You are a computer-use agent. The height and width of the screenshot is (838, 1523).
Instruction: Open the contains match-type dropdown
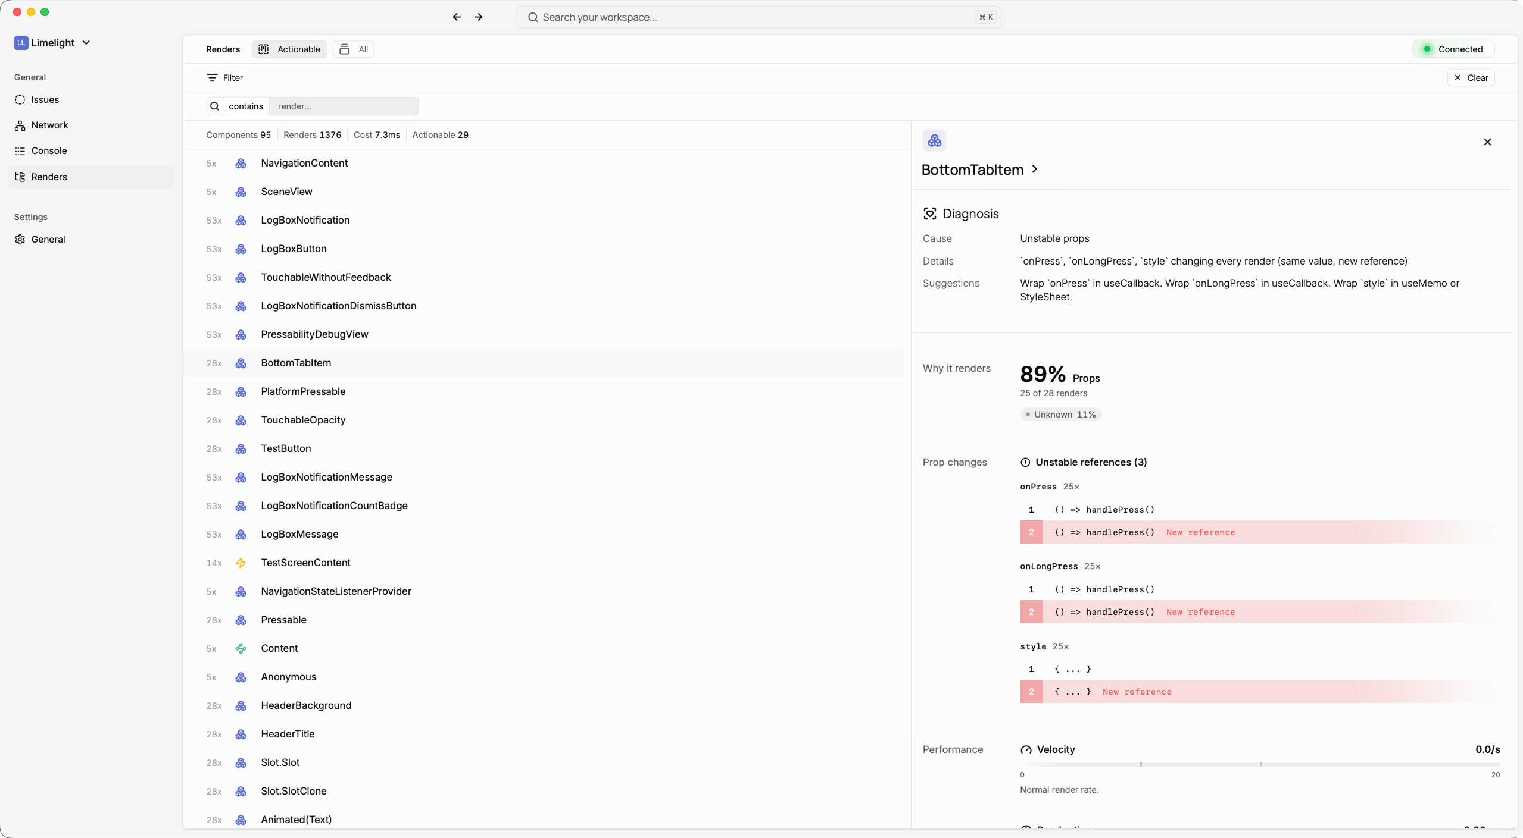(x=246, y=106)
